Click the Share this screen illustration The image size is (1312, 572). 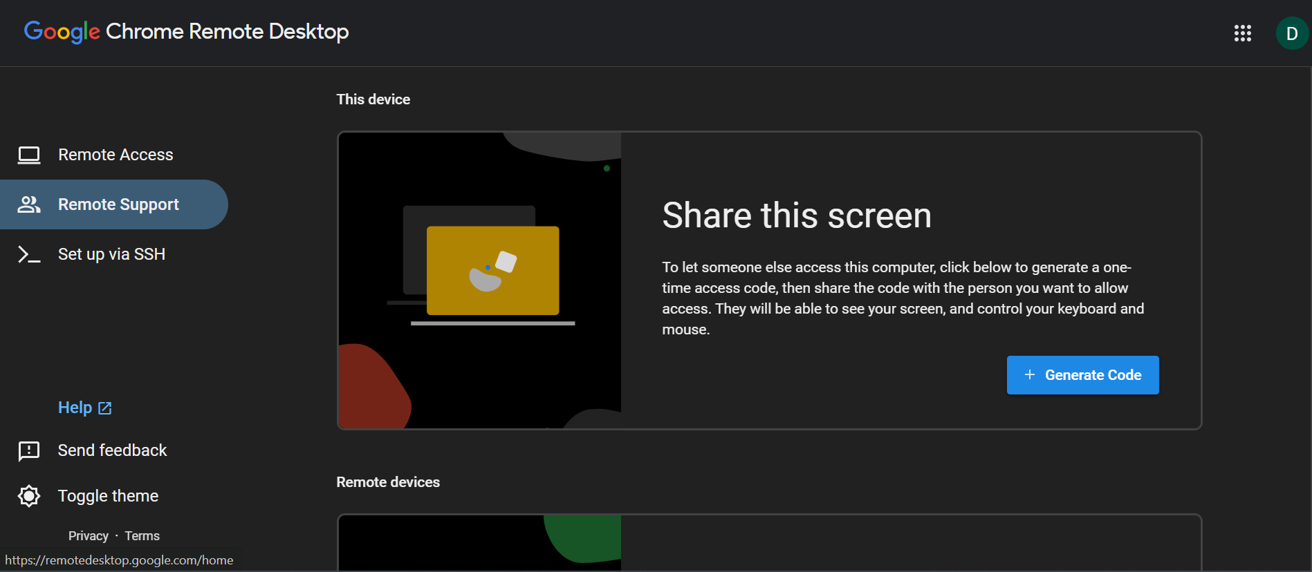point(479,280)
